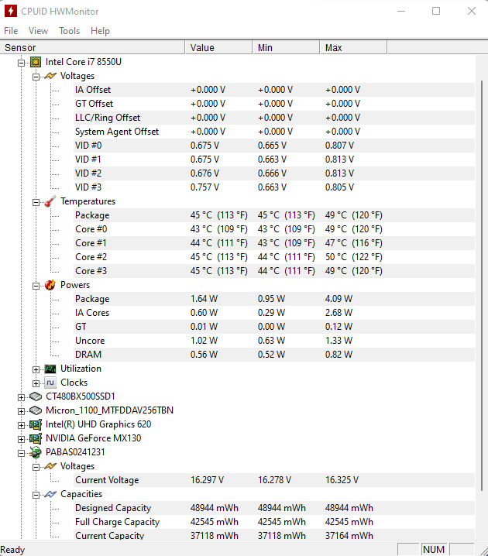Click the CPUID HWMonitor lightning app icon
This screenshot has height=556, width=488.
pyautogui.click(x=11, y=11)
